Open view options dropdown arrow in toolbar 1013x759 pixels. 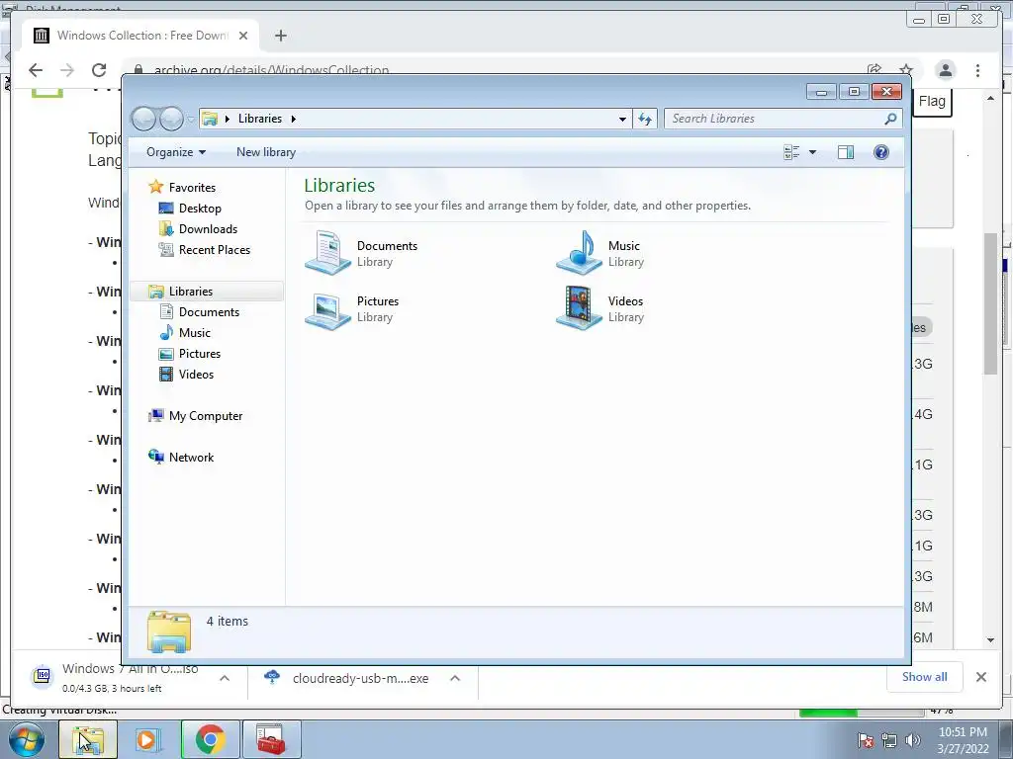coord(813,152)
